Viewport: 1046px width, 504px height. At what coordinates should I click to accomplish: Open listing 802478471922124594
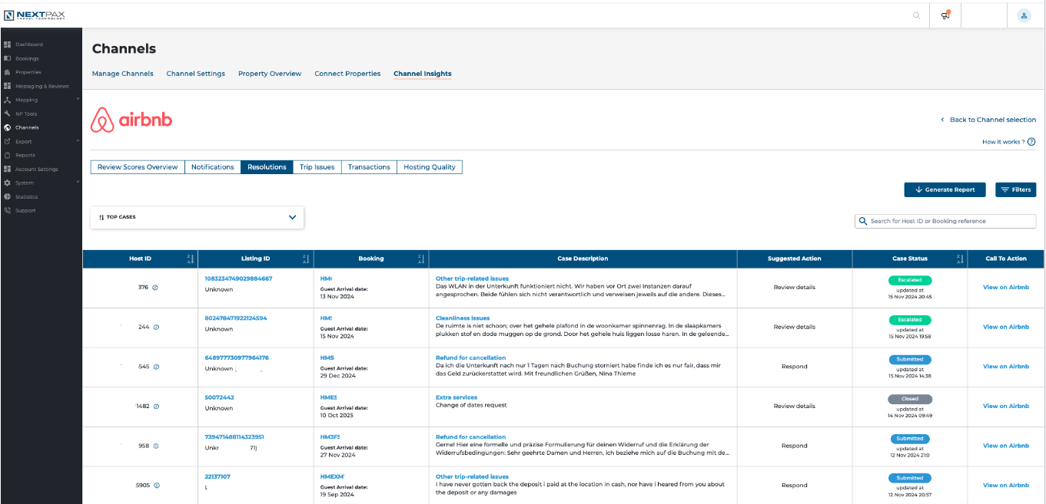pyautogui.click(x=236, y=318)
